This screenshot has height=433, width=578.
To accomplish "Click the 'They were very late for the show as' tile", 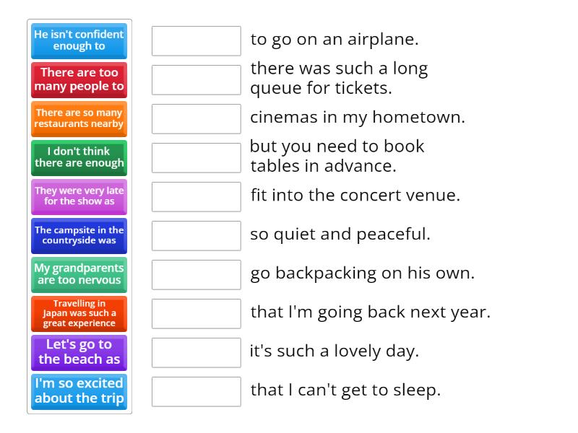I will point(79,197).
